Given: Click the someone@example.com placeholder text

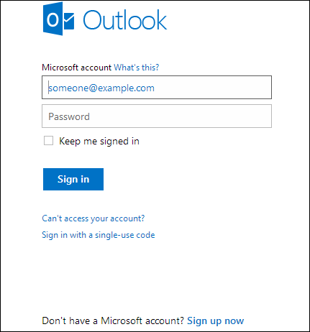Looking at the screenshot, I should click(x=101, y=88).
